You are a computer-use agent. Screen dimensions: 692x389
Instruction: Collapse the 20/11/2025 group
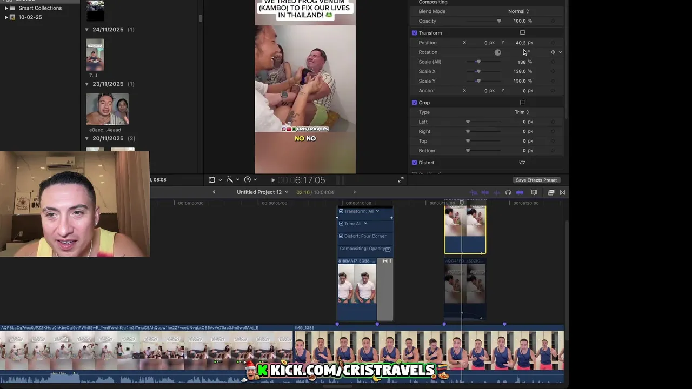[87, 139]
